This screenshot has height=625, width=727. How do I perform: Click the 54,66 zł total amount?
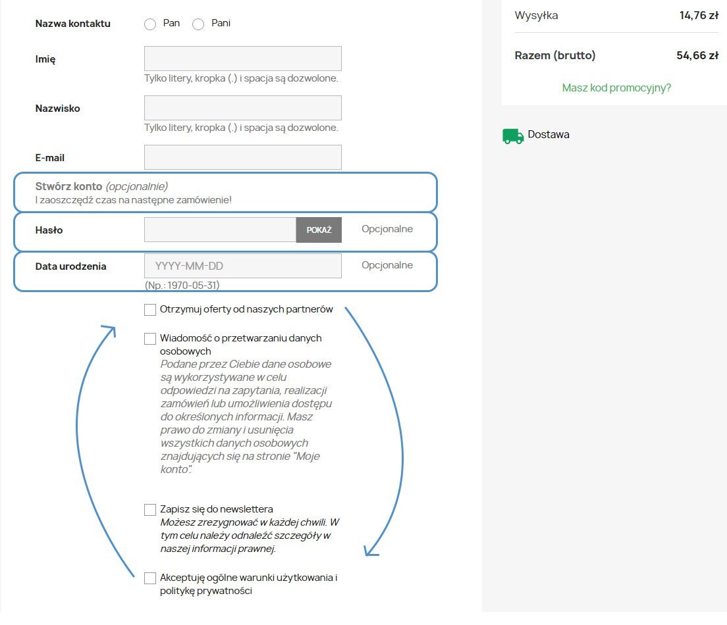click(x=697, y=56)
